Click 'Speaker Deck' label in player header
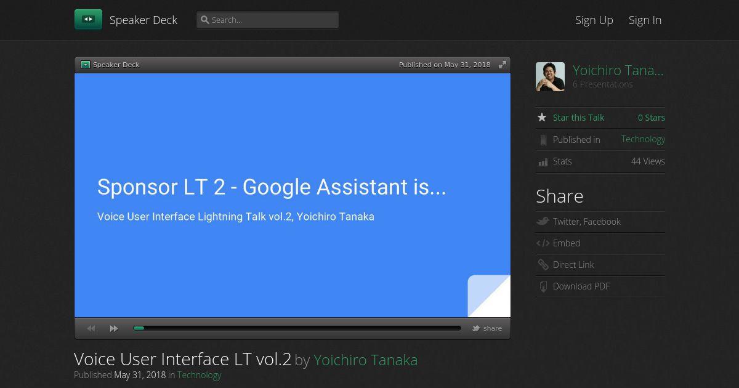The image size is (739, 388). (x=116, y=65)
